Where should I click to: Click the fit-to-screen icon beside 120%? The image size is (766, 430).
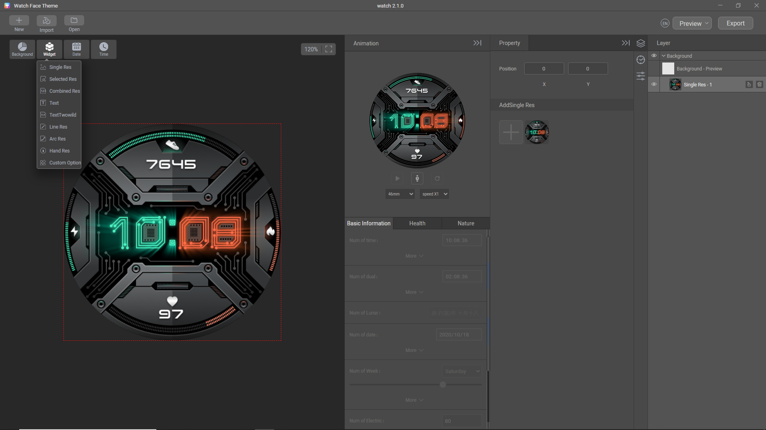tap(329, 49)
